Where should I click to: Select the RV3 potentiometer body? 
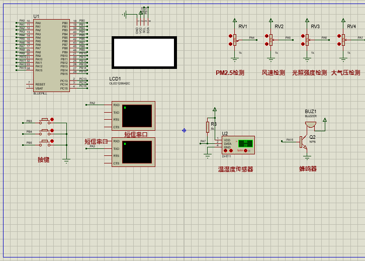[307, 40]
